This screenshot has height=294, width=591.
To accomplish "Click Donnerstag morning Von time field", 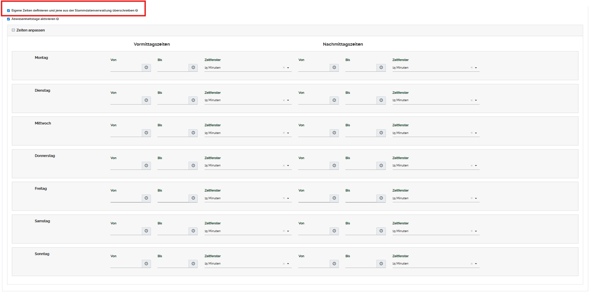I will pos(126,166).
